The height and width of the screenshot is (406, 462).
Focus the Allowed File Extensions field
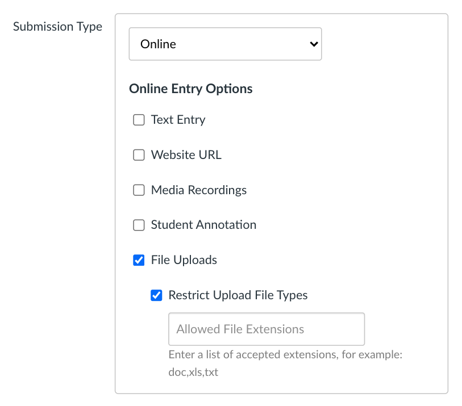tap(266, 329)
